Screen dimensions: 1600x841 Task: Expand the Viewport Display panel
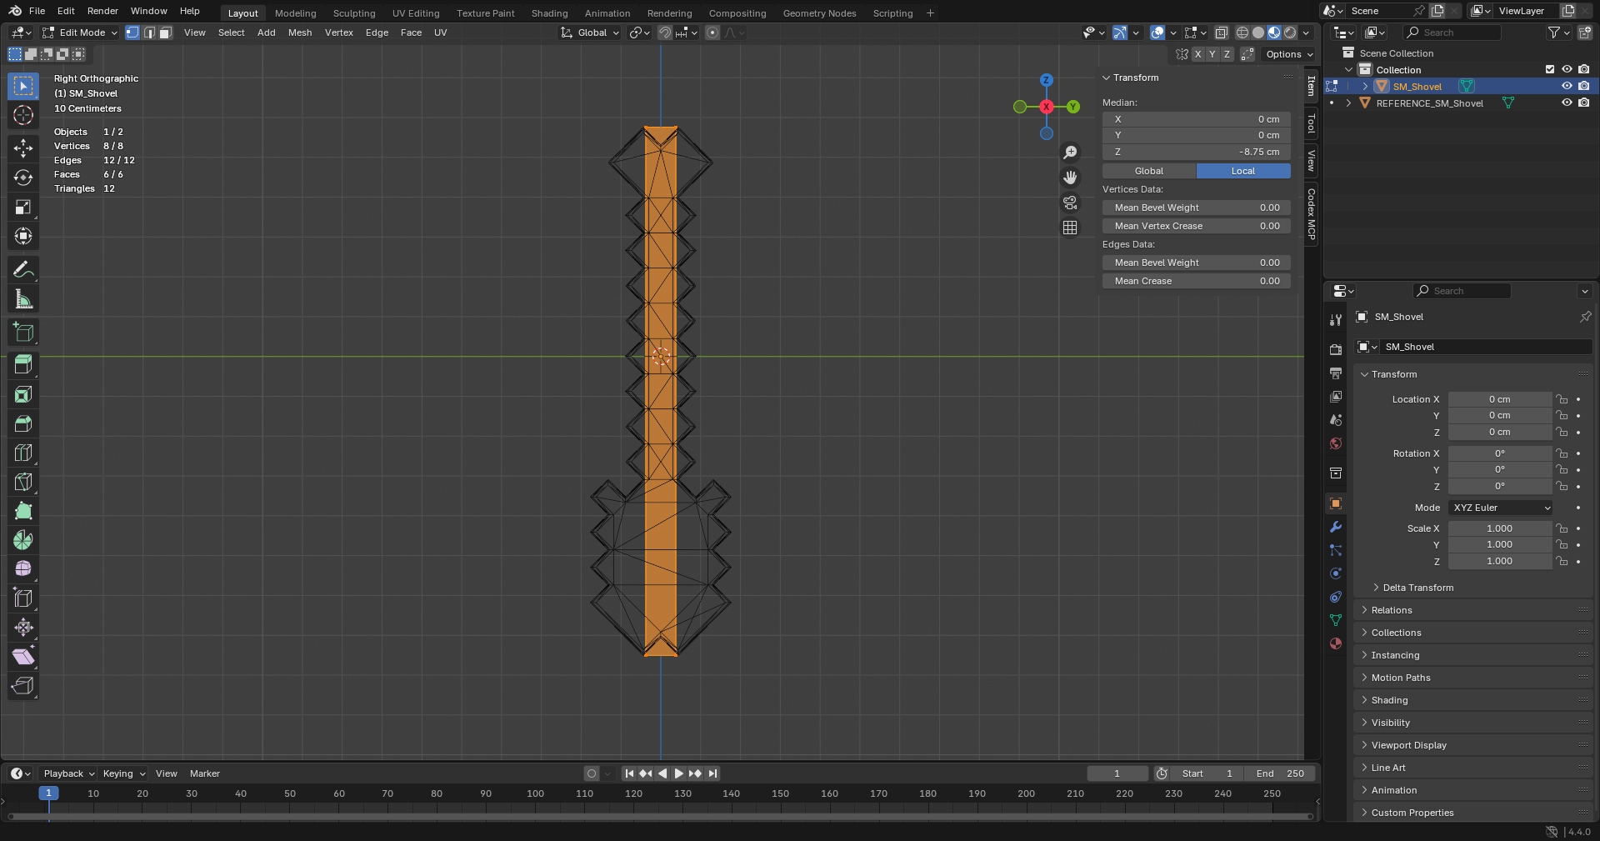pos(1408,745)
